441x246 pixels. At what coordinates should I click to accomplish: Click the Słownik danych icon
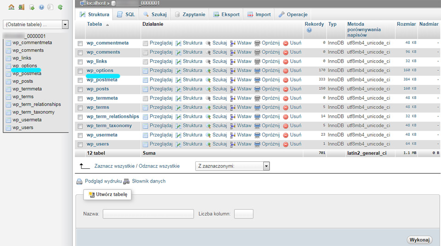pos(127,182)
